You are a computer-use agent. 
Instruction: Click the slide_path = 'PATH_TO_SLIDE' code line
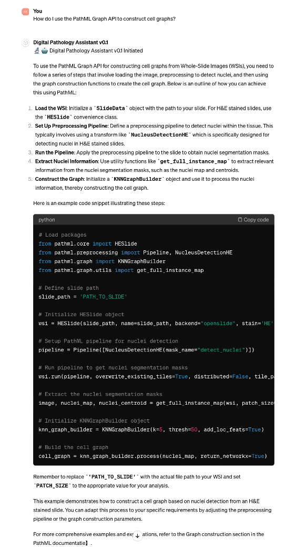pos(83,297)
